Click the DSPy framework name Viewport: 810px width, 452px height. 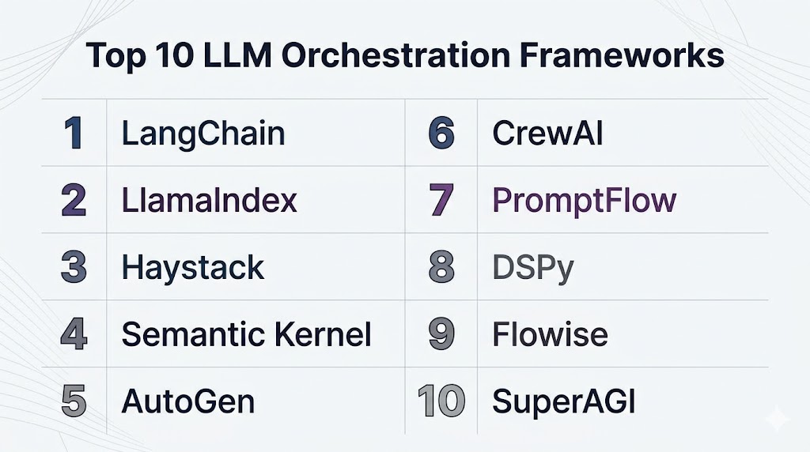(533, 269)
